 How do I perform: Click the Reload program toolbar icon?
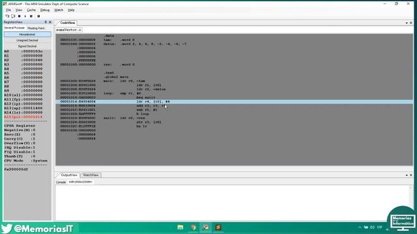click(x=38, y=16)
